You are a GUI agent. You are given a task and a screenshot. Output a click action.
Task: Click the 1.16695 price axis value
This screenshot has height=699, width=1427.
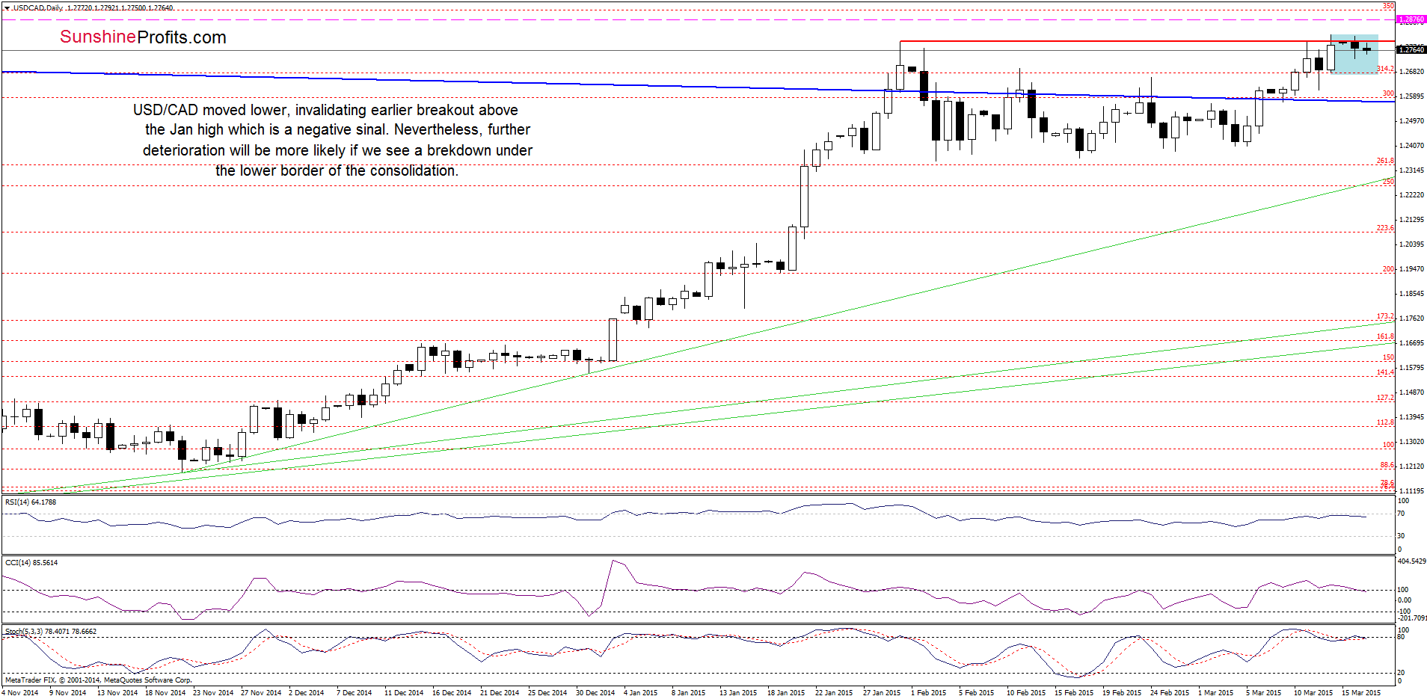[x=1411, y=343]
